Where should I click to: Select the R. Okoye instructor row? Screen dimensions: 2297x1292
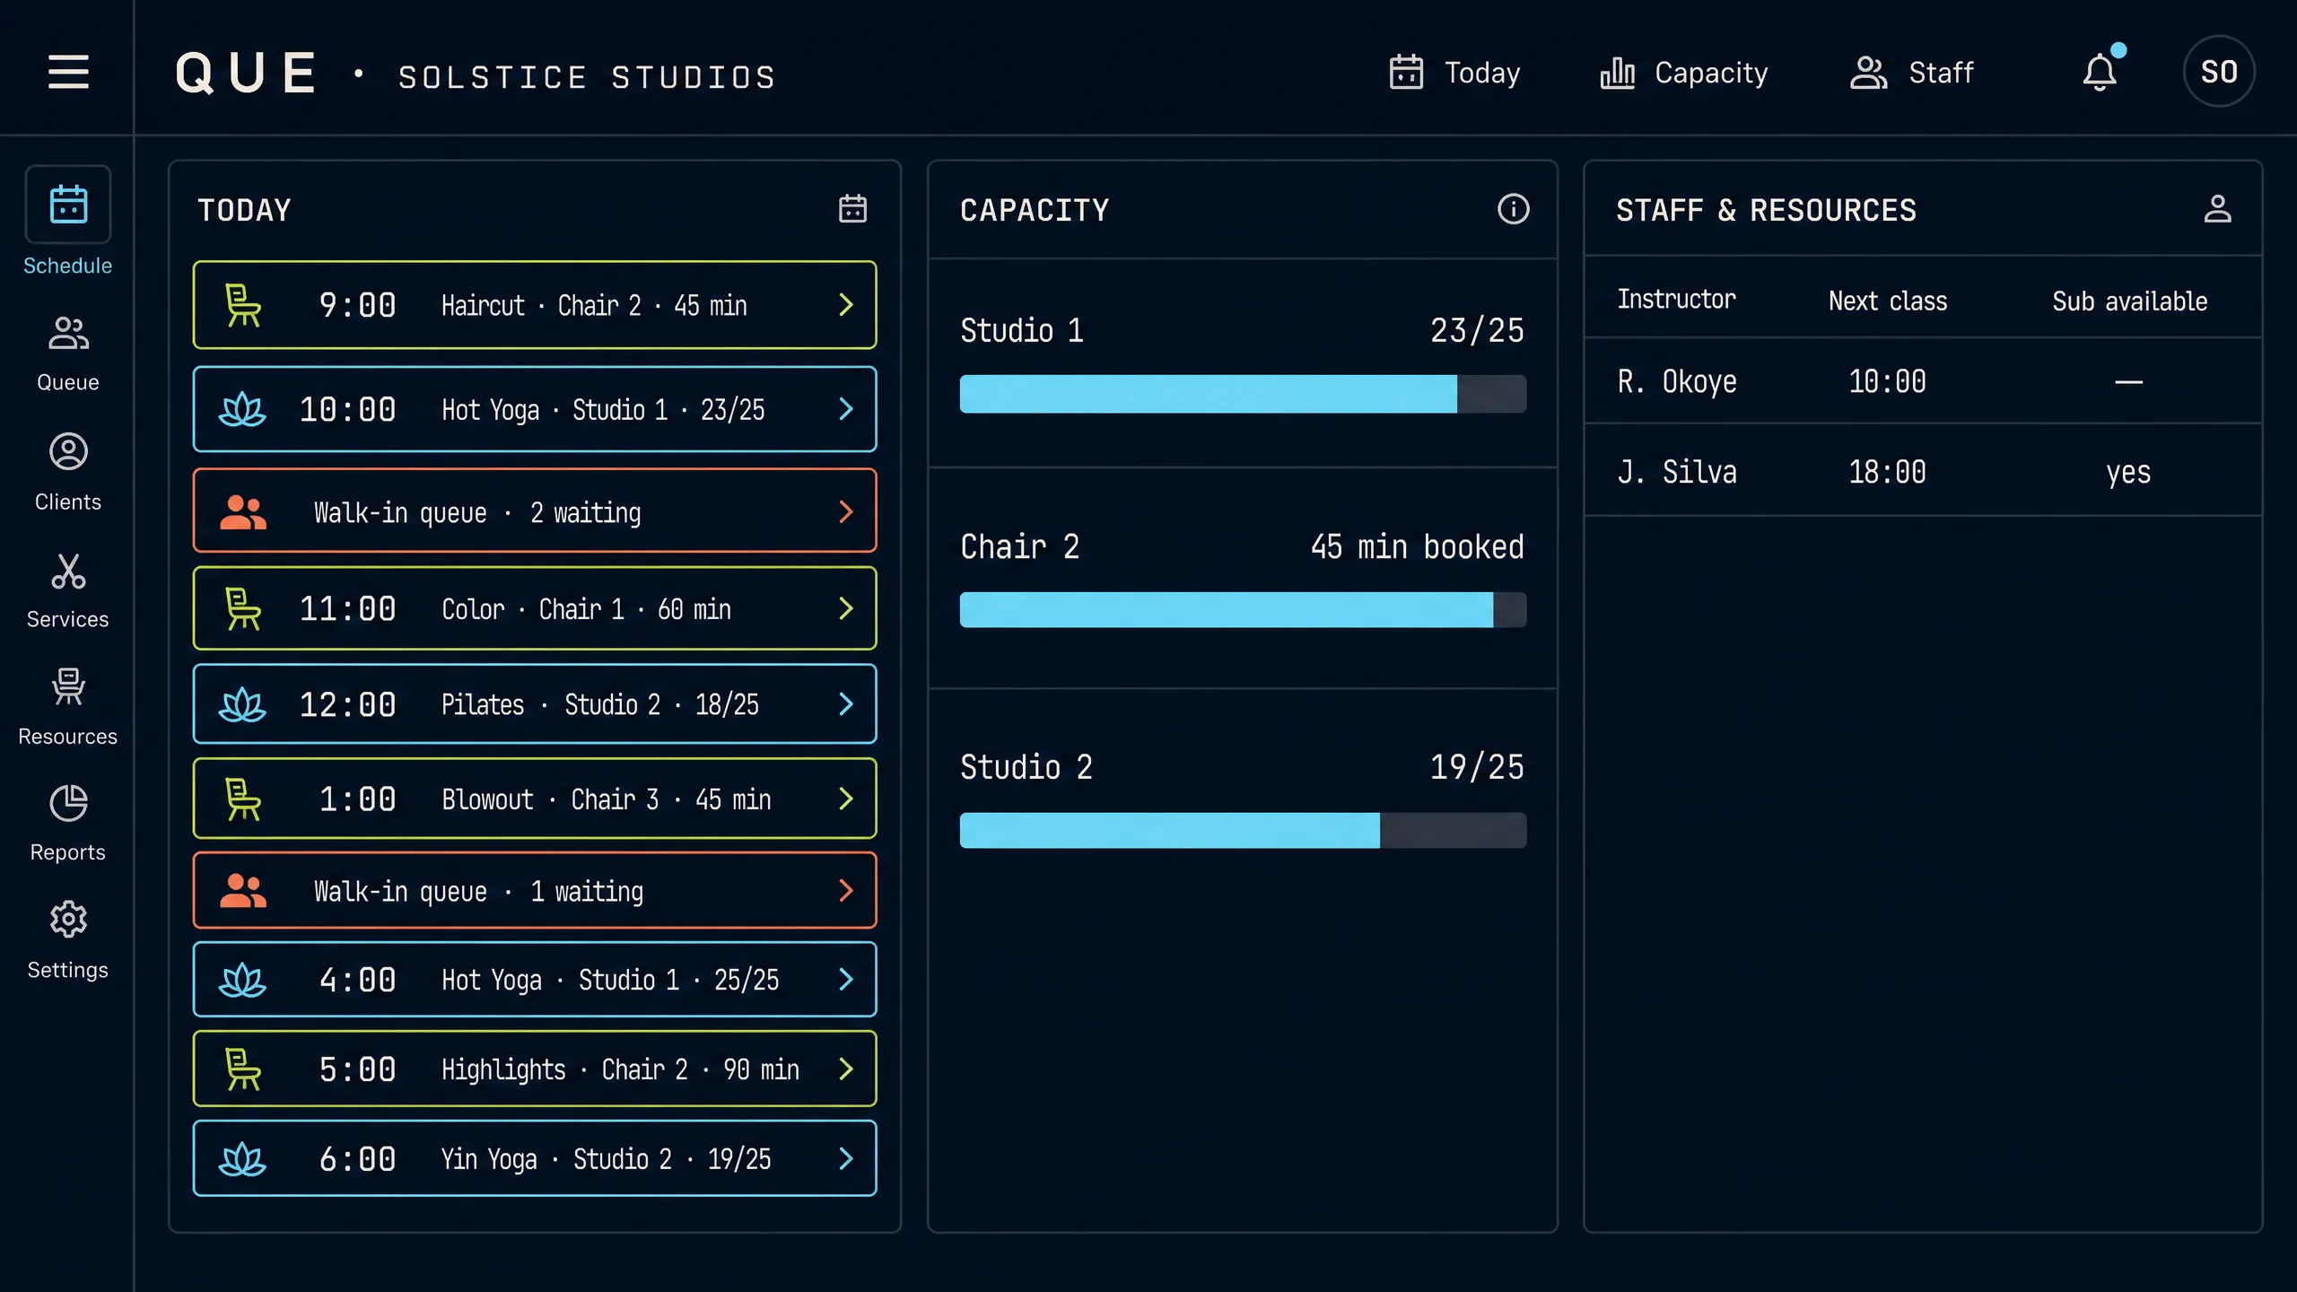(1923, 382)
